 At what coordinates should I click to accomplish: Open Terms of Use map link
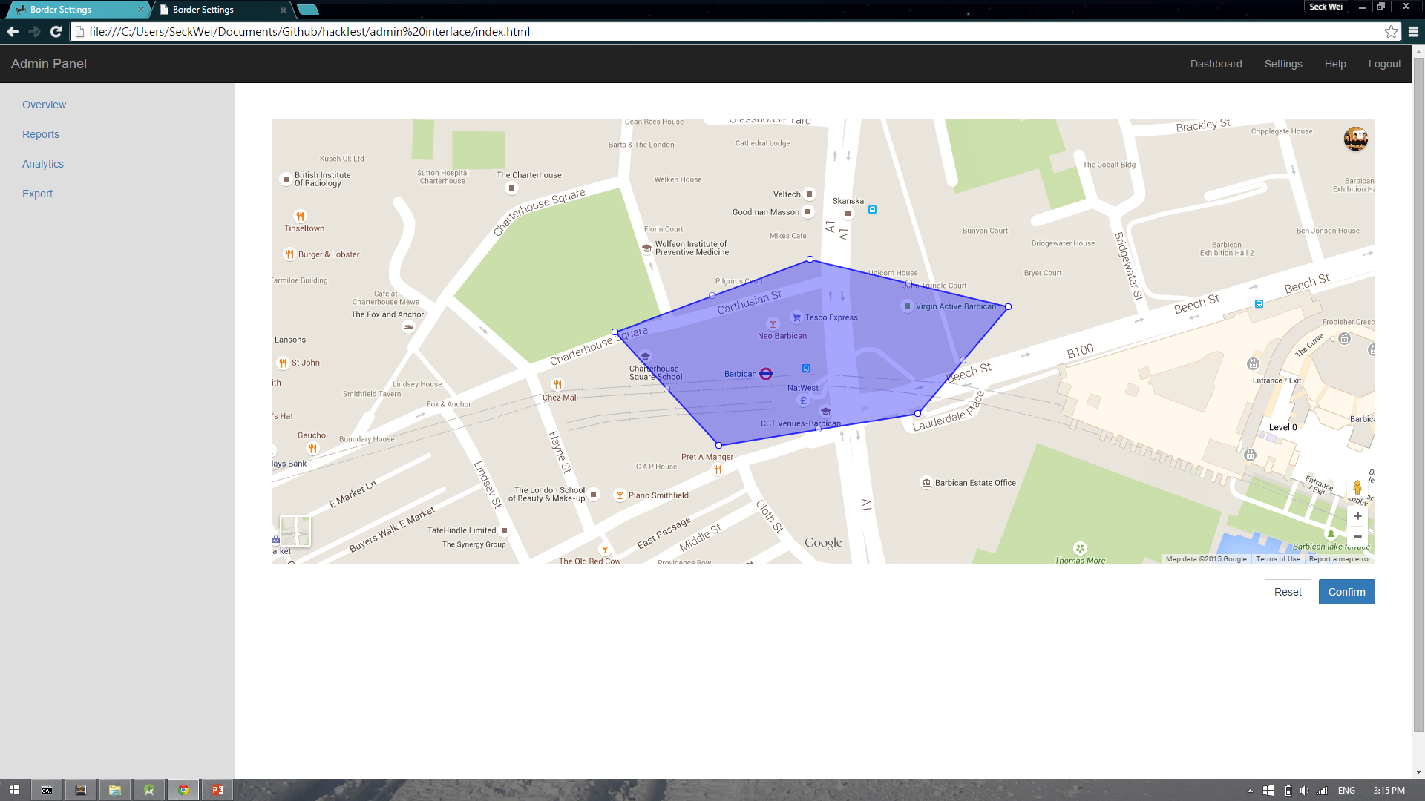1277,559
